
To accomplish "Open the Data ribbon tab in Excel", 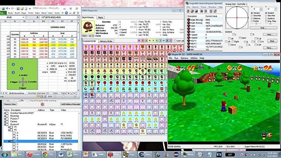I will pos(37,13).
